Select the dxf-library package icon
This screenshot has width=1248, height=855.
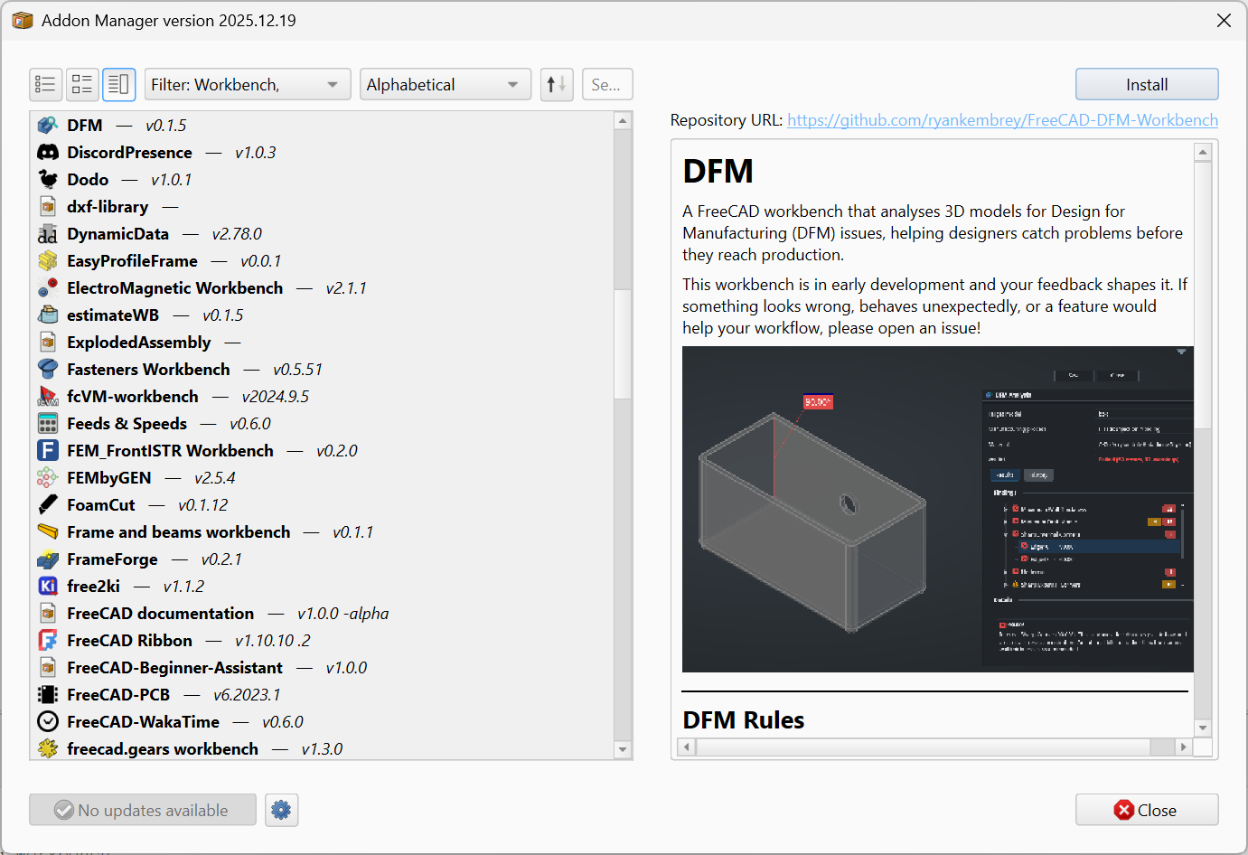48,206
